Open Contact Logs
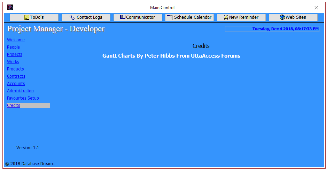 click(86, 17)
